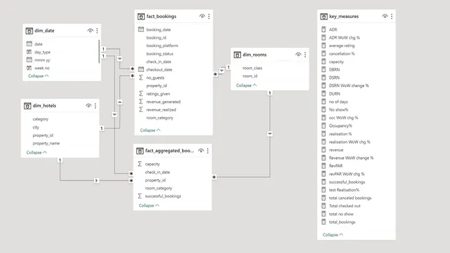Select relationship arrow between dim_rooms and fact_aggregated_bookings

tap(270, 134)
